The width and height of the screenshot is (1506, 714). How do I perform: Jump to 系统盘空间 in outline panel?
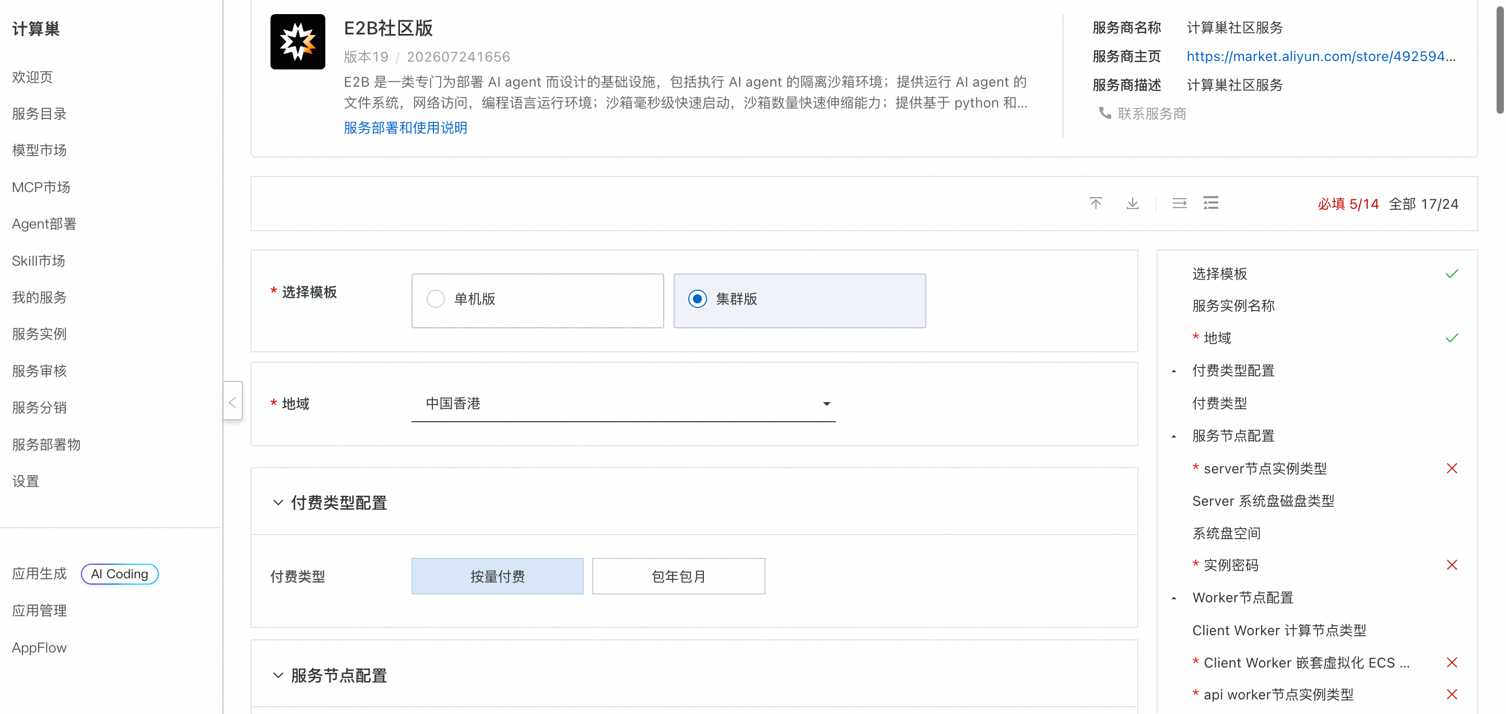(1226, 533)
